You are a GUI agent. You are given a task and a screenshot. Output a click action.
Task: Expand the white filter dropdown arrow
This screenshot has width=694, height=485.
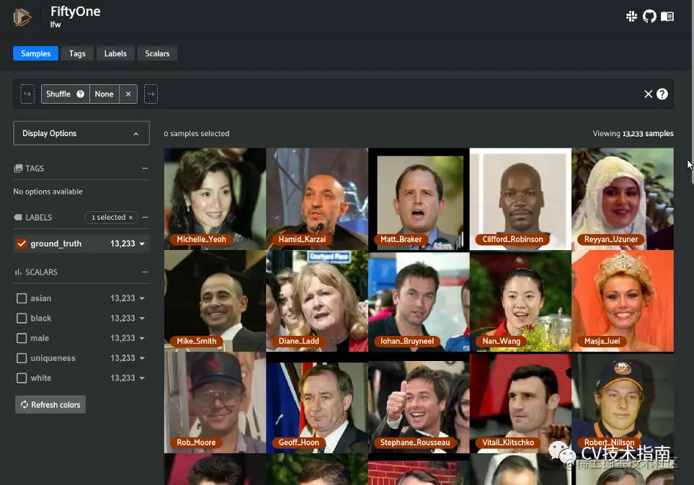click(142, 378)
